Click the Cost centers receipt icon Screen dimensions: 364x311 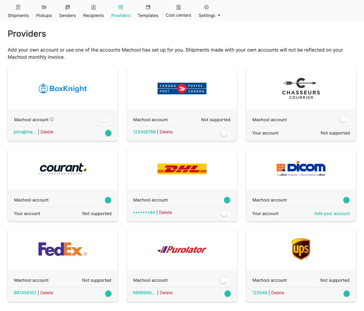click(x=179, y=7)
